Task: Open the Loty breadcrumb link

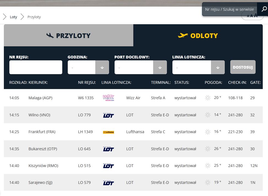Action: [13, 17]
